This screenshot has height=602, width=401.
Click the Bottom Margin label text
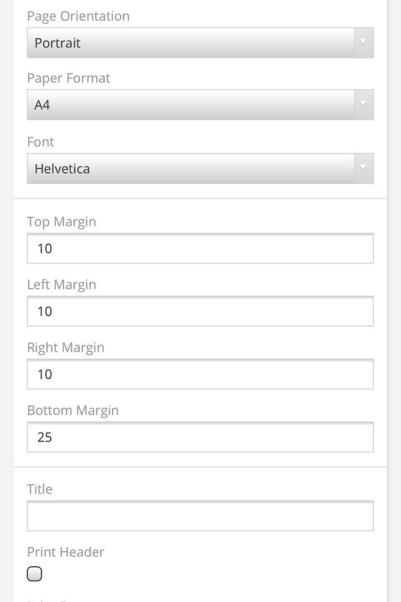[x=73, y=411]
